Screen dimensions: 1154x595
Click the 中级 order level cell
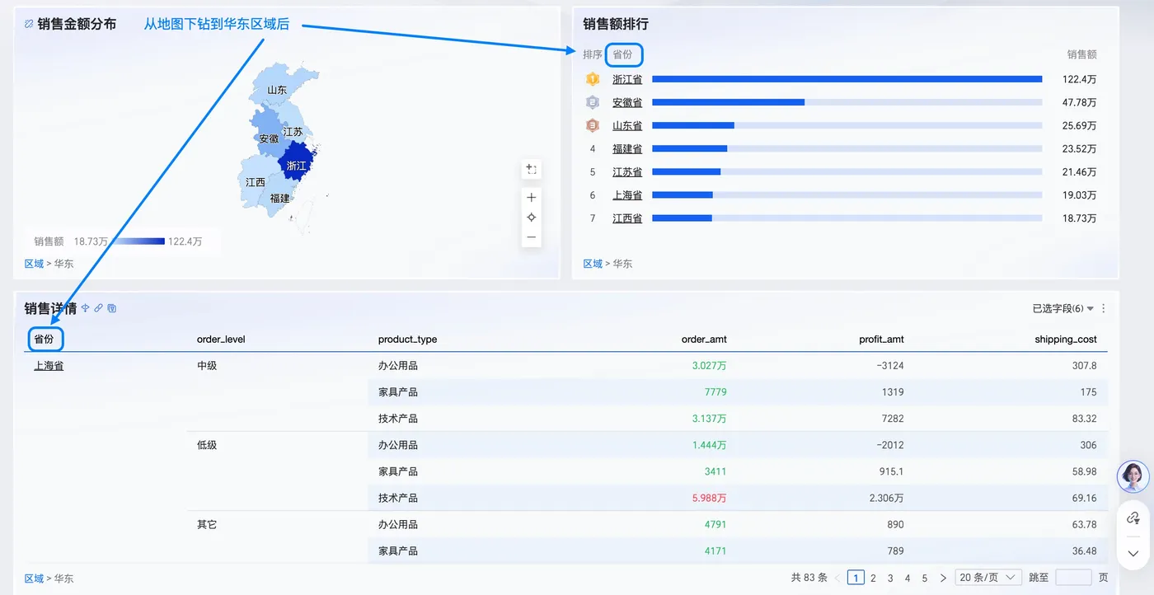point(207,366)
